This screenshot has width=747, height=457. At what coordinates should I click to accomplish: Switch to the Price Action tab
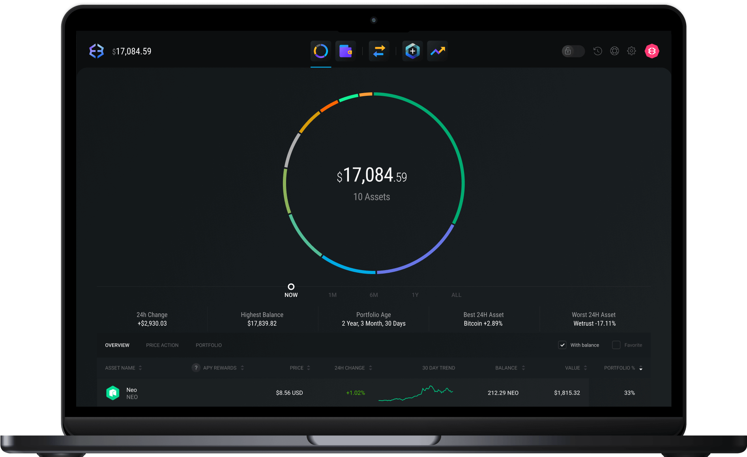[x=162, y=345]
